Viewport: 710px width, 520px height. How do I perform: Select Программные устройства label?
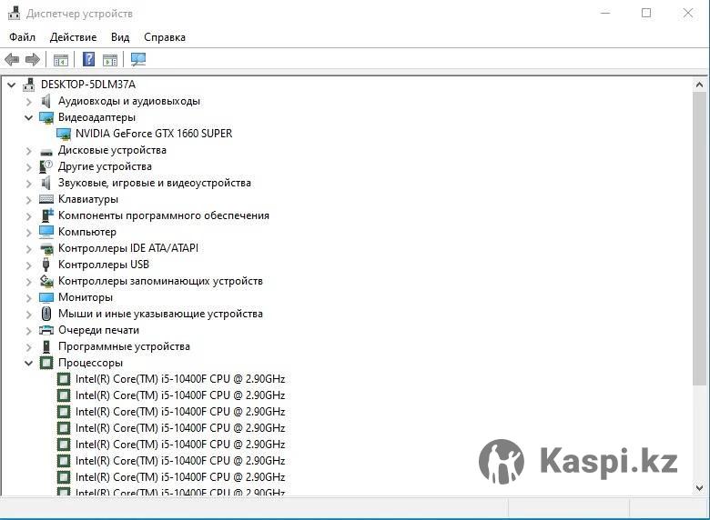coord(124,346)
